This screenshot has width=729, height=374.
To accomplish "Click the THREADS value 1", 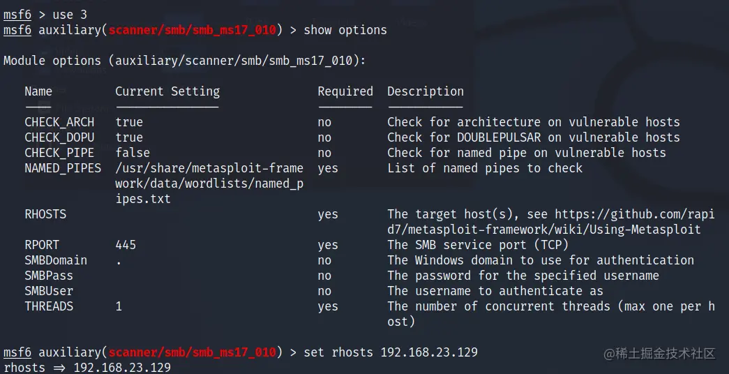I will coord(119,306).
